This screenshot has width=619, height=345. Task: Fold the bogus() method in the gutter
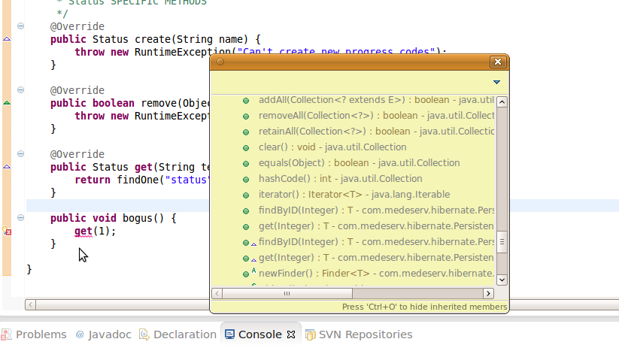[x=21, y=218]
